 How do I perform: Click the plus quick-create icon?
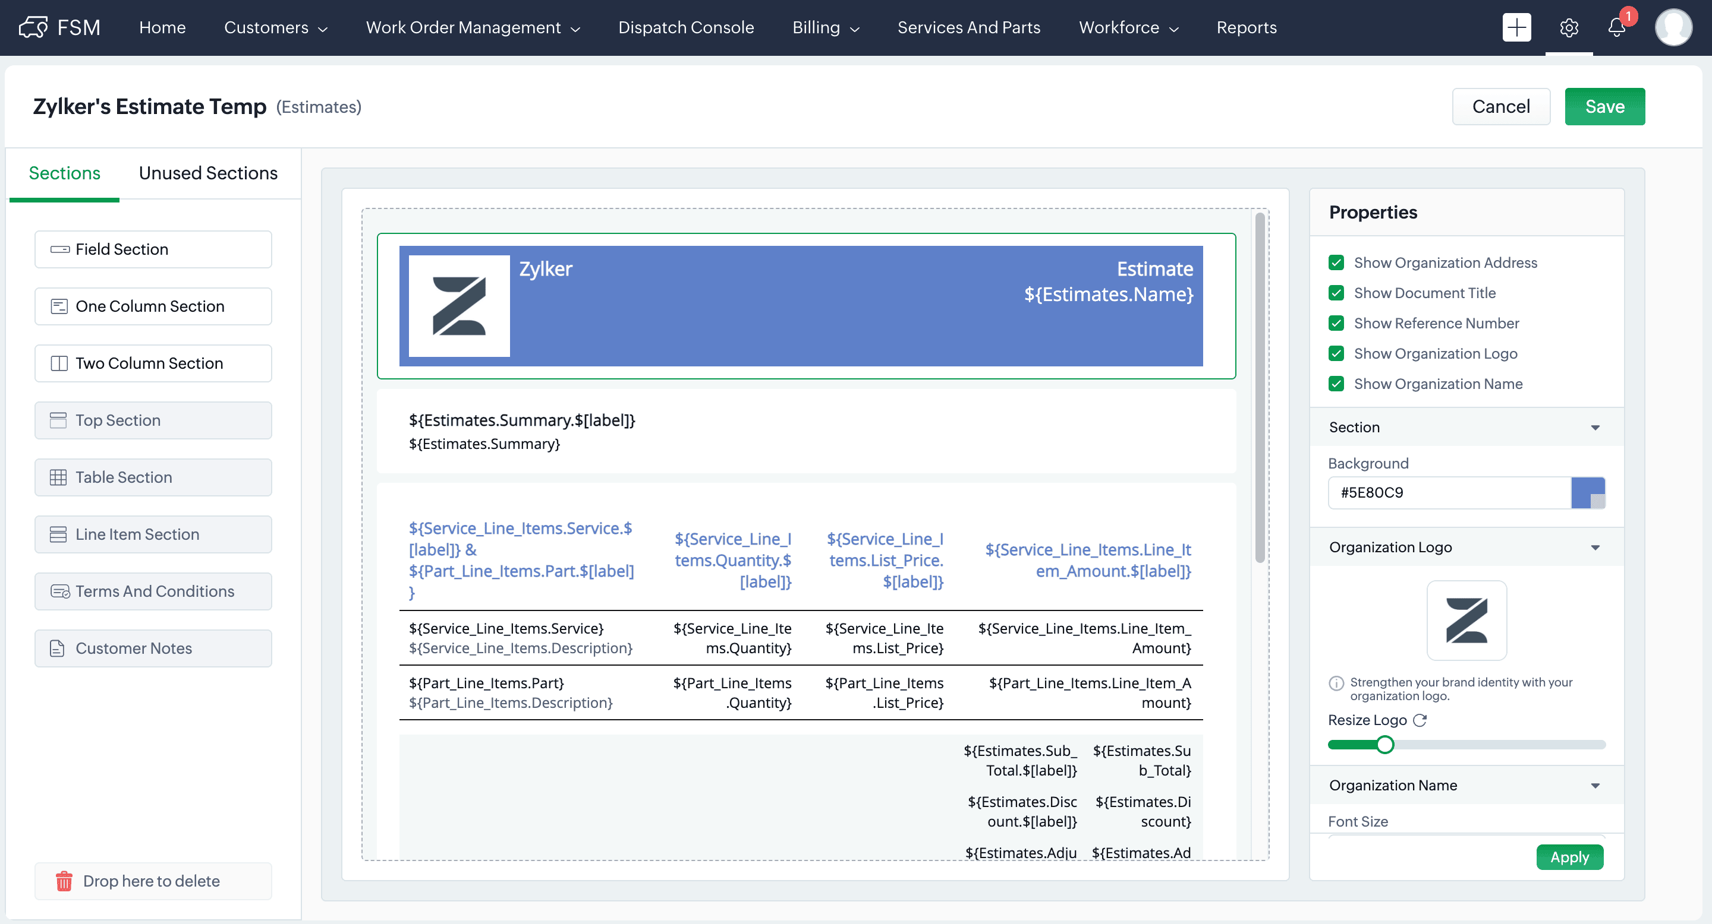pyautogui.click(x=1516, y=28)
